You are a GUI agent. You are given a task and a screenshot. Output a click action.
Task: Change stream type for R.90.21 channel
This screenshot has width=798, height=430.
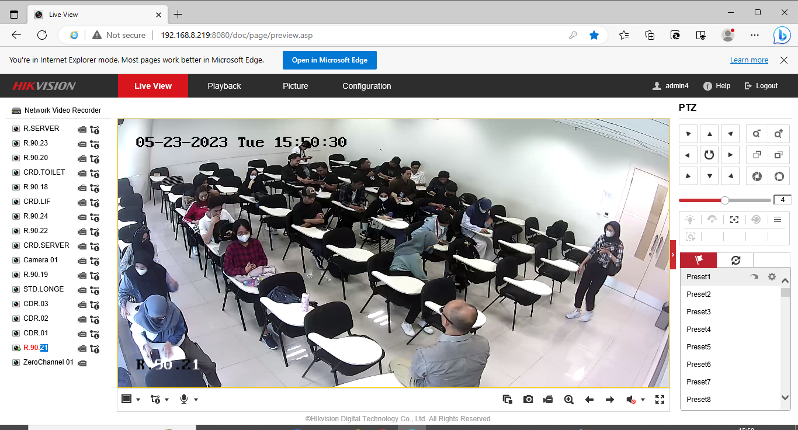pyautogui.click(x=95, y=348)
